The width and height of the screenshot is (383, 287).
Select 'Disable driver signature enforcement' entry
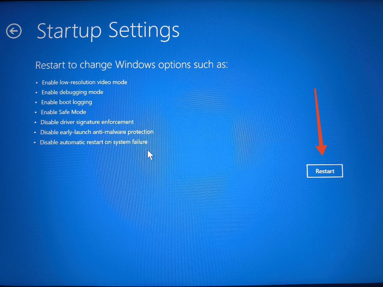[x=87, y=122]
